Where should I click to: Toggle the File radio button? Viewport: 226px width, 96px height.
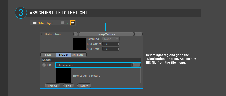44,65
